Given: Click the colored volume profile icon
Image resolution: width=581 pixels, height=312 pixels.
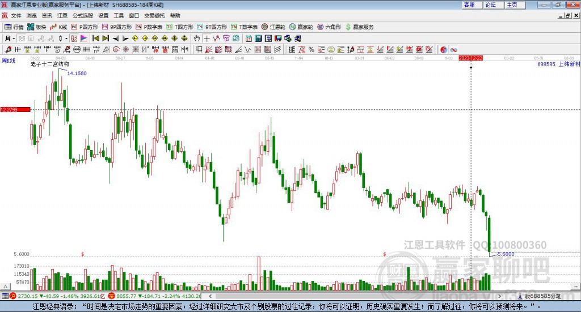Looking at the screenshot, I should (84, 39).
